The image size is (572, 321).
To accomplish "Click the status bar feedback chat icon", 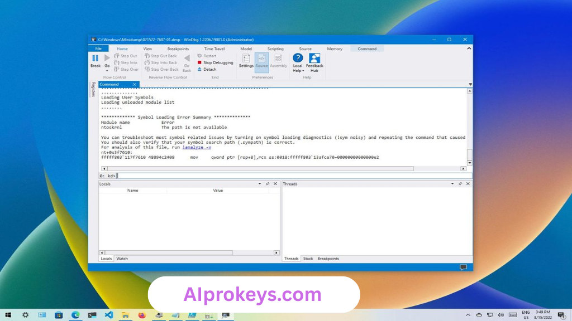I will (463, 267).
